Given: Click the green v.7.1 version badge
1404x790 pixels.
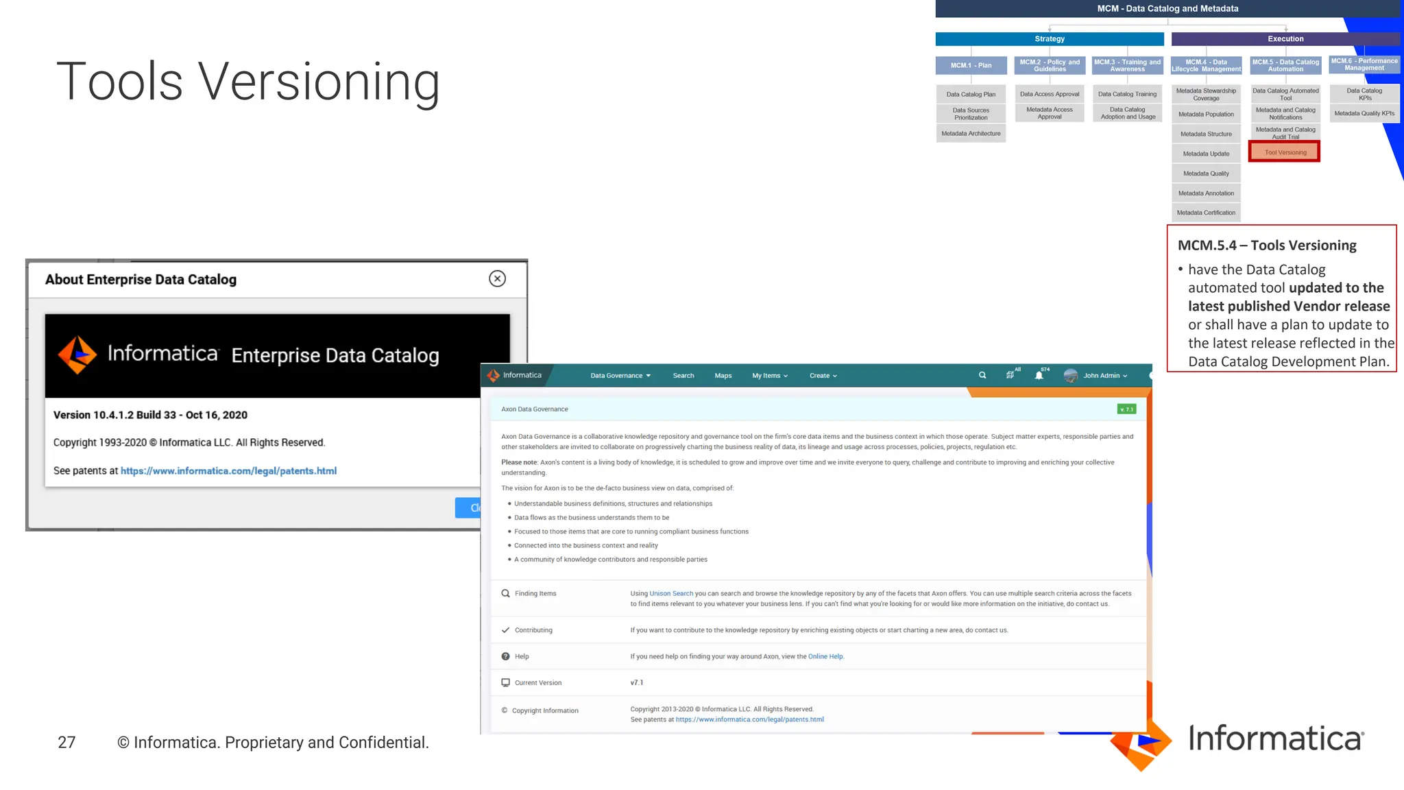Looking at the screenshot, I should pyautogui.click(x=1126, y=409).
